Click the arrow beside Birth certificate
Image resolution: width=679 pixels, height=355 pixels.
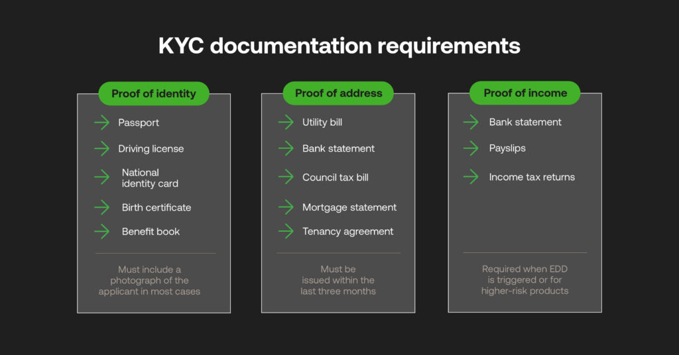[101, 207]
